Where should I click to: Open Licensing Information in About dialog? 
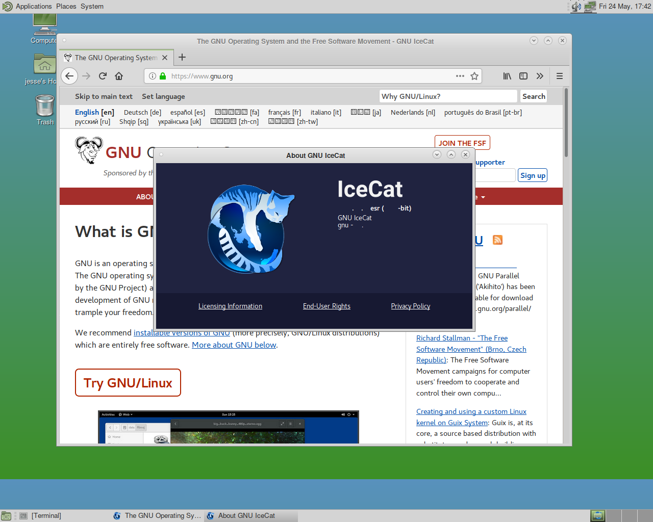[x=230, y=306]
